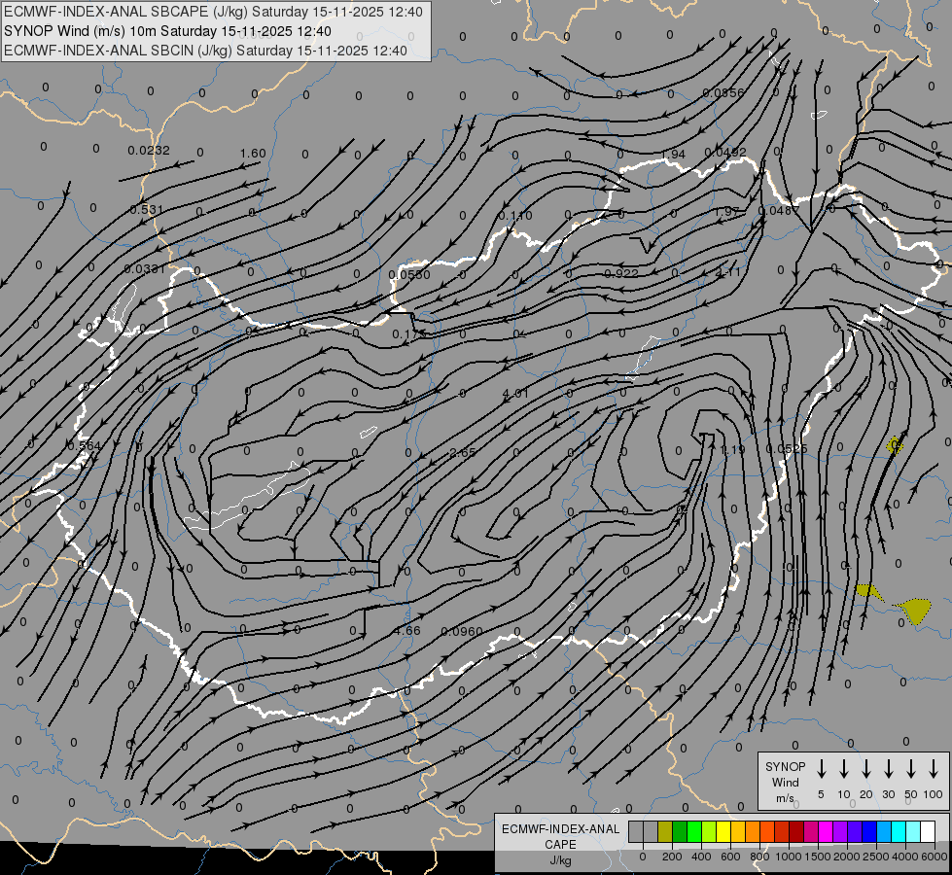This screenshot has height=875, width=952.
Task: Choose the pure yellow swatch on CAPE scale
Action: click(723, 831)
